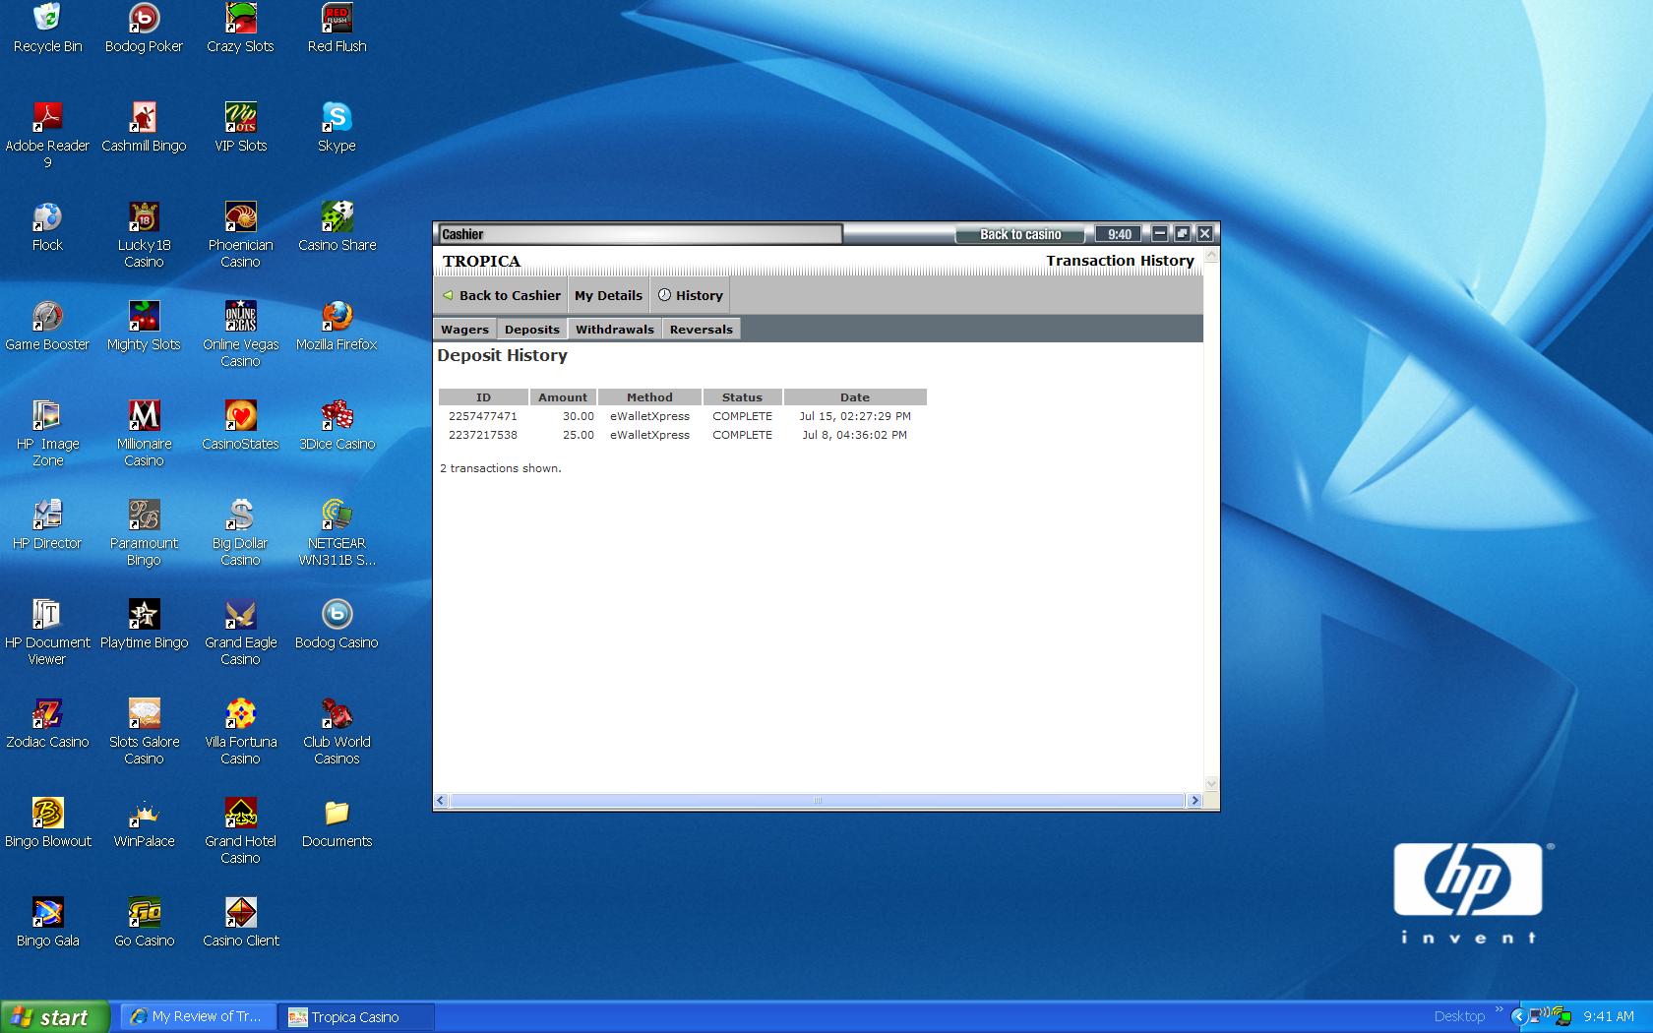This screenshot has width=1653, height=1033.
Task: Select deposit ID 2237217538
Action: pyautogui.click(x=483, y=435)
